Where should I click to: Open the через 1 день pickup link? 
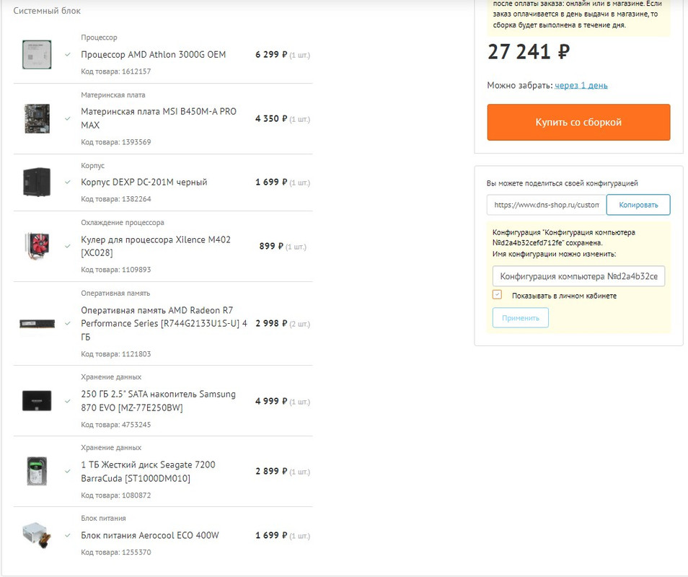(581, 86)
